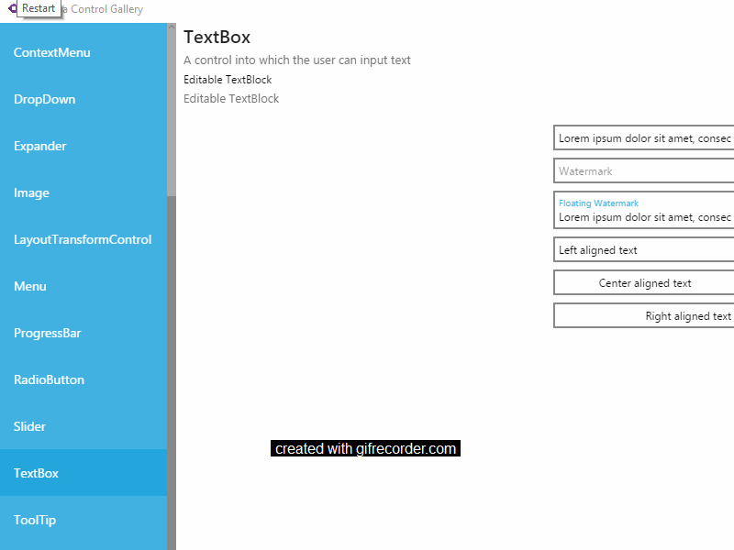Open the ToolTip gallery page
734x550 pixels.
tap(35, 520)
